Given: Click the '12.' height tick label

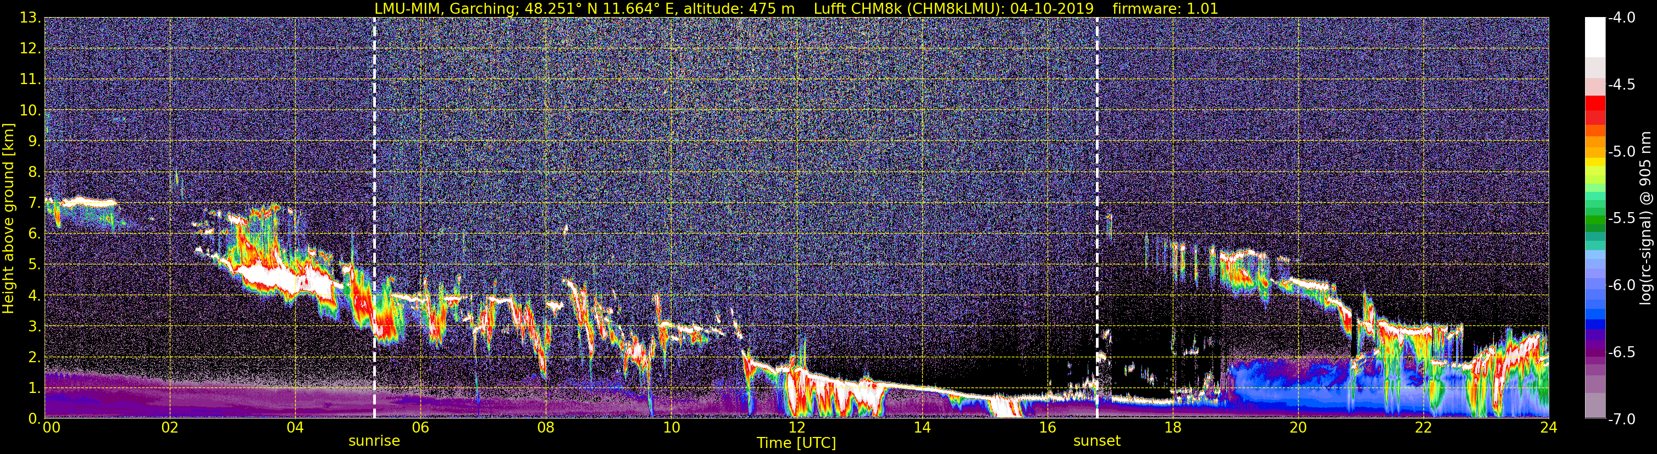Looking at the screenshot, I should click(30, 49).
